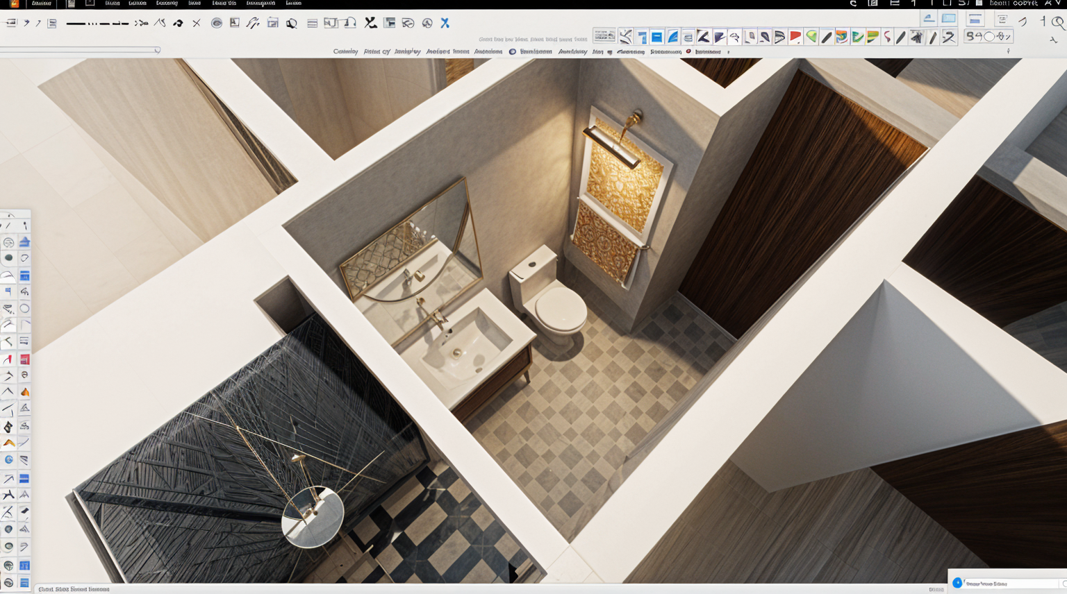Expand the chevron at the title bar's far right
1067x594 pixels.
tap(1057, 3)
